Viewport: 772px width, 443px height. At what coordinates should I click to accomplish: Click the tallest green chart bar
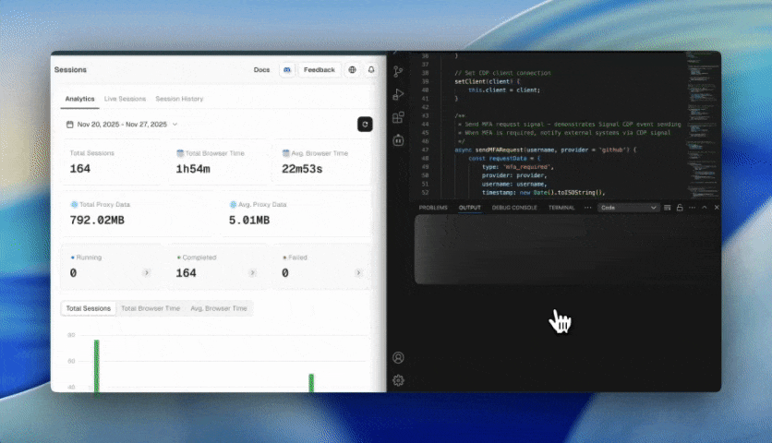pos(96,365)
